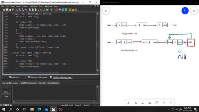Click the red running man Run icon
Image resolution: width=199 pixels, height=112 pixels.
click(54, 10)
